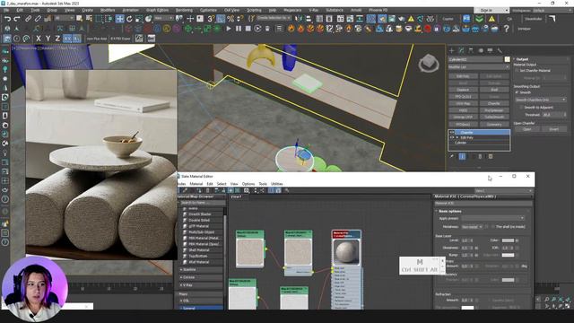Open Material menu in Slate Material Editor
This screenshot has height=323, width=574.
(196, 184)
